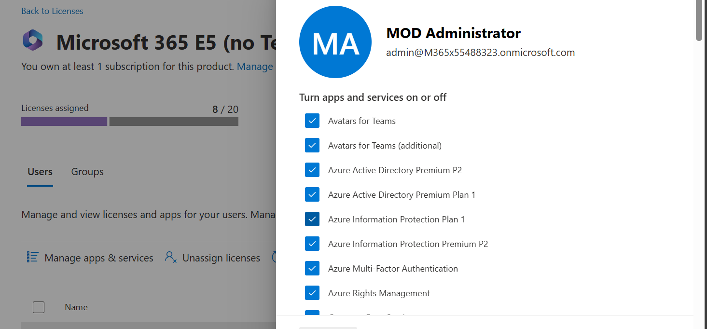Click the panel's vertical scrollbar thumb

[x=699, y=20]
